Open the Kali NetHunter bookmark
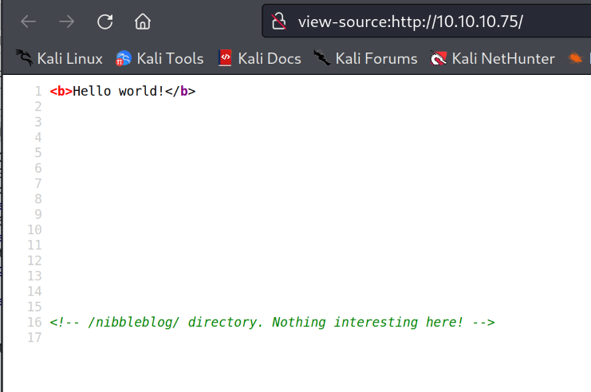 [492, 58]
